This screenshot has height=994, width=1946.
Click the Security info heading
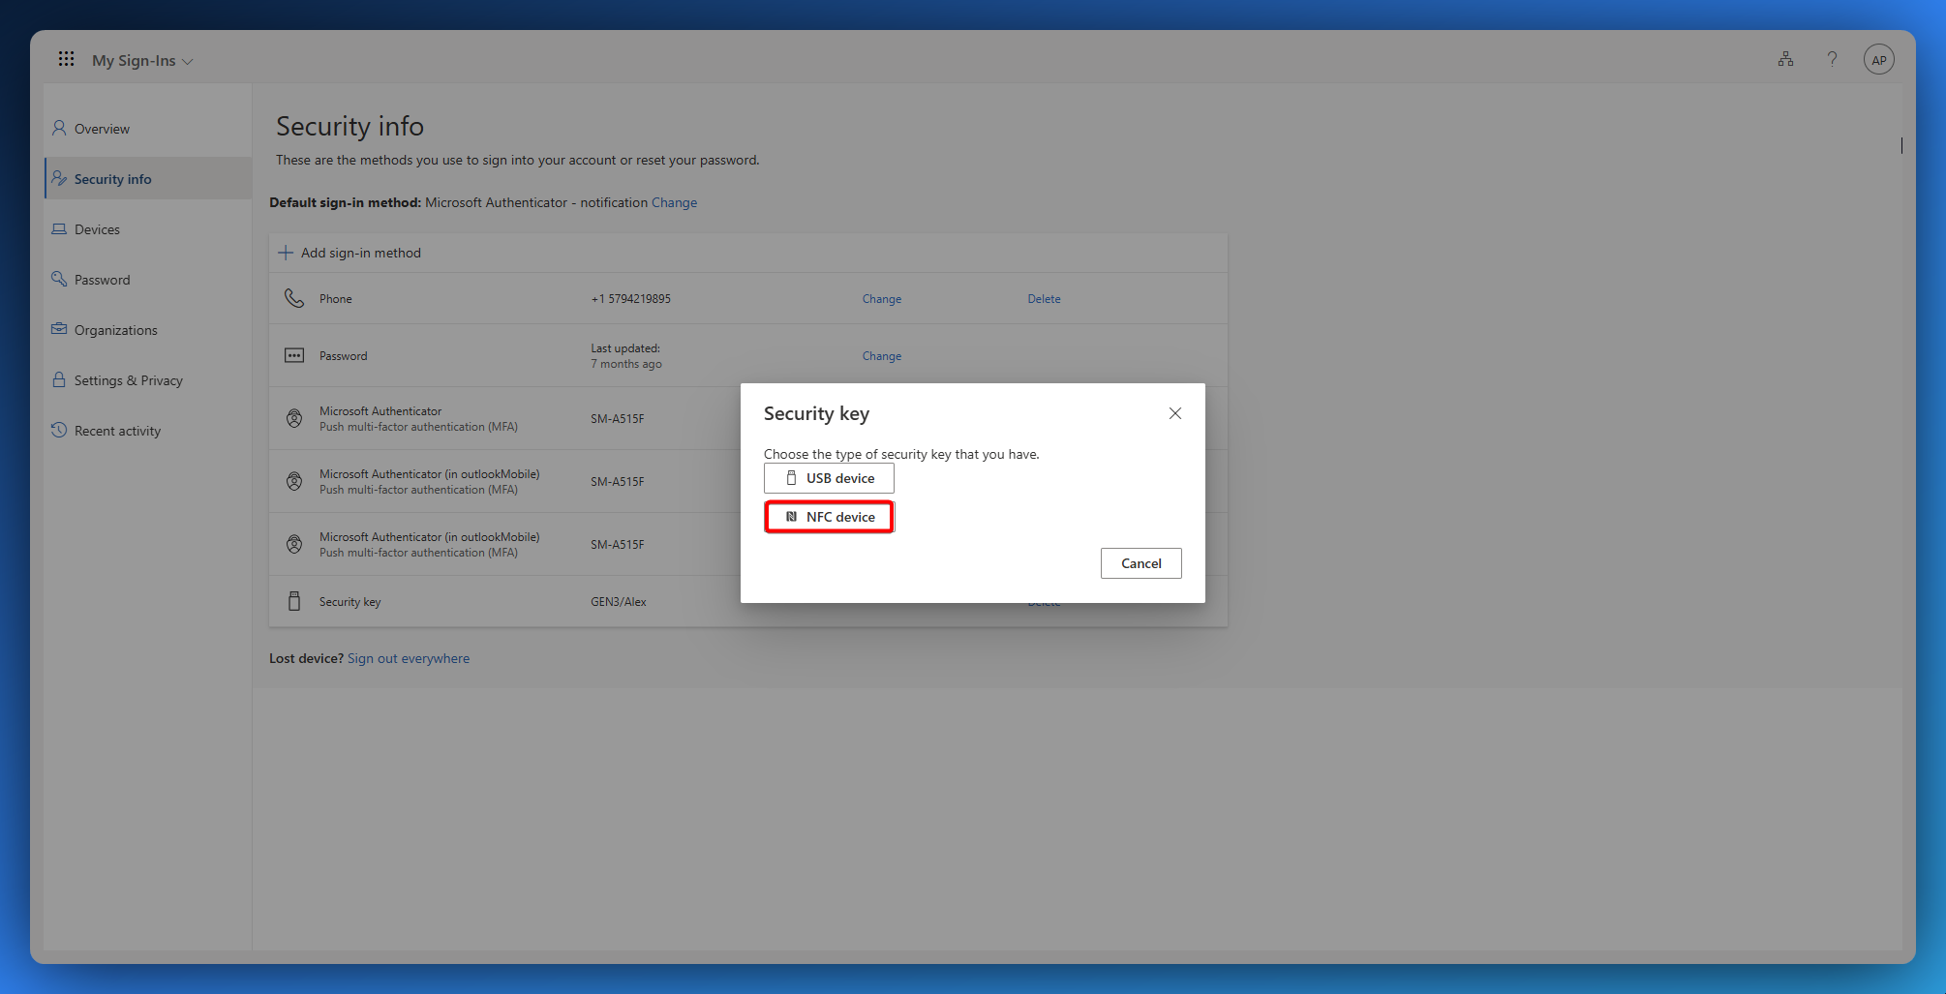coord(350,126)
